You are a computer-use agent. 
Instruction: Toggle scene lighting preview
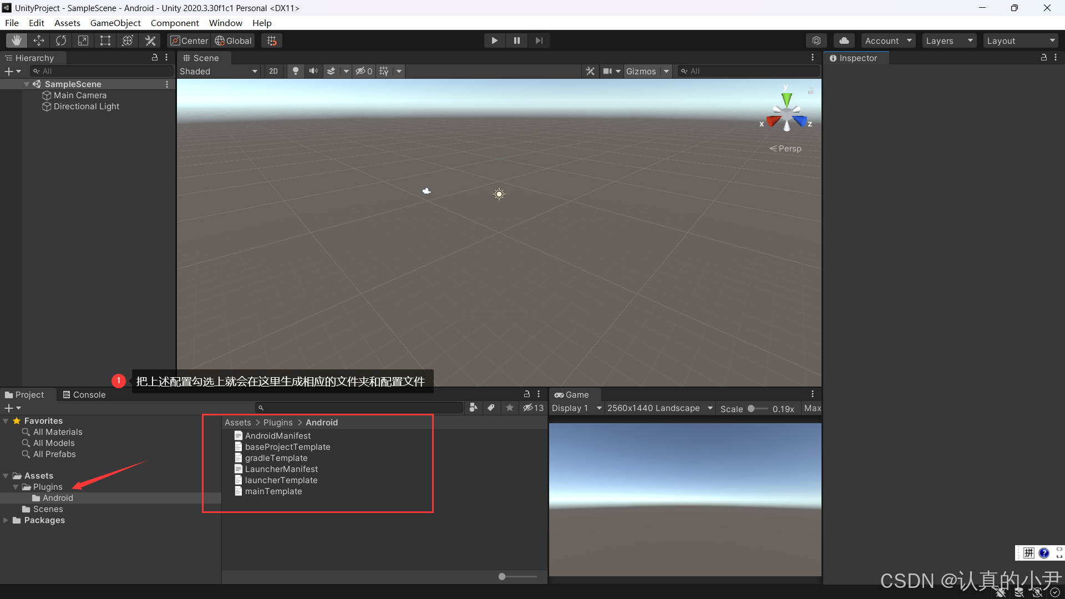(x=295, y=71)
